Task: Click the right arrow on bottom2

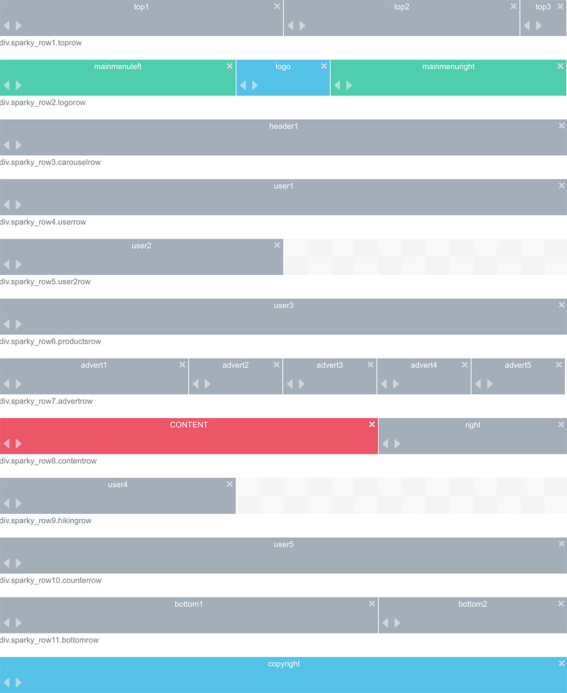Action: pyautogui.click(x=397, y=623)
